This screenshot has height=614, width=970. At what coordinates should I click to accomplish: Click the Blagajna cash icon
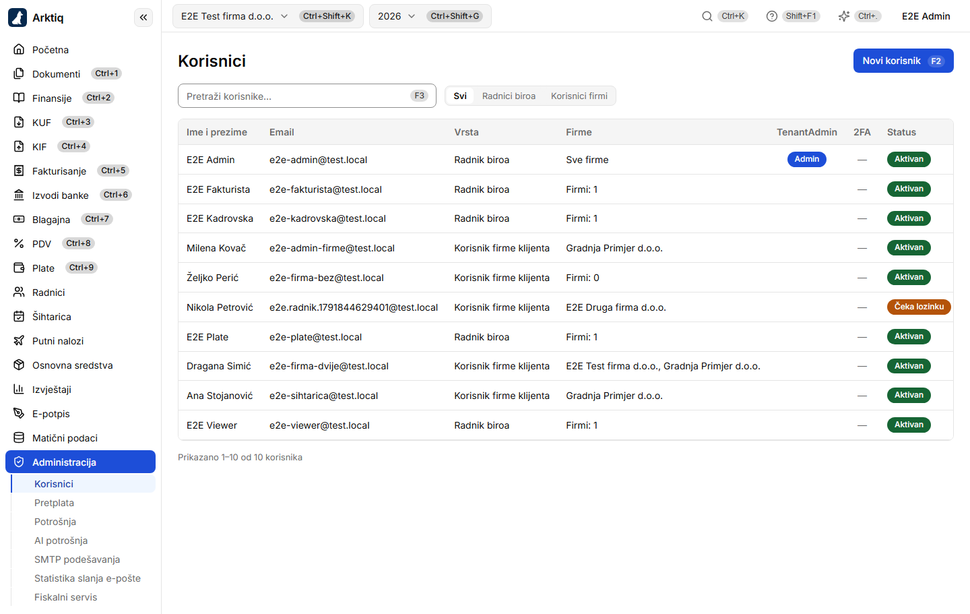[x=19, y=219]
